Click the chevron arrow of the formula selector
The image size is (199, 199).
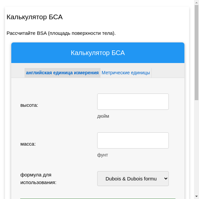click(166, 178)
